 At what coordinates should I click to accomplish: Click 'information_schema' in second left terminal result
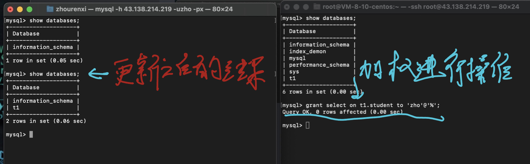point(43,101)
